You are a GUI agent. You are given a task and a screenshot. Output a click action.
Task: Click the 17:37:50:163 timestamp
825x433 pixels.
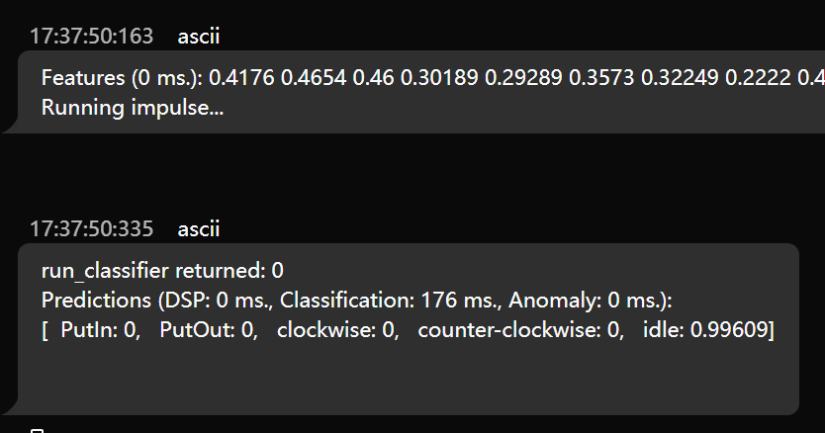(91, 37)
